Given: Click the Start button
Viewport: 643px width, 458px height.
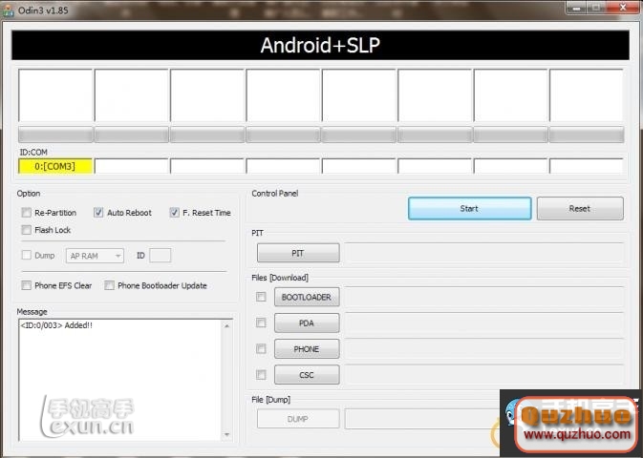Looking at the screenshot, I should (469, 208).
